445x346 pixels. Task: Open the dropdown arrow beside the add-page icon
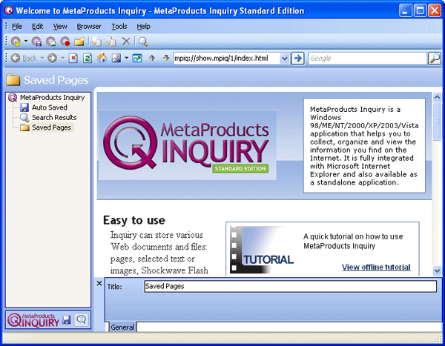tap(25, 41)
